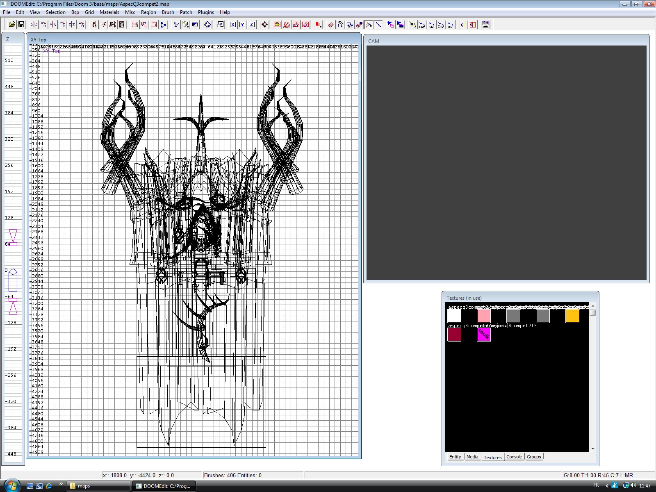Click the Textures panel scroll down arrow
656x492 pixels.
point(593,449)
